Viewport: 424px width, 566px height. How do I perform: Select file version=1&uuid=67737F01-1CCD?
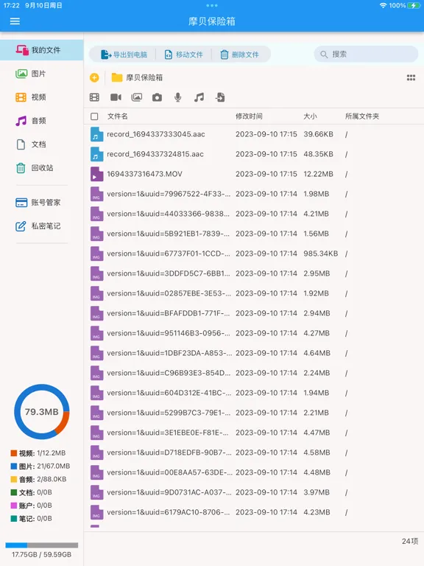click(x=254, y=254)
